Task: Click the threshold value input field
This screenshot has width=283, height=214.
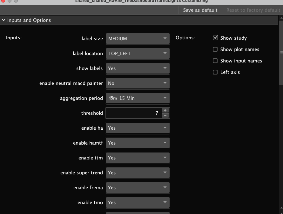Action: tap(133, 113)
